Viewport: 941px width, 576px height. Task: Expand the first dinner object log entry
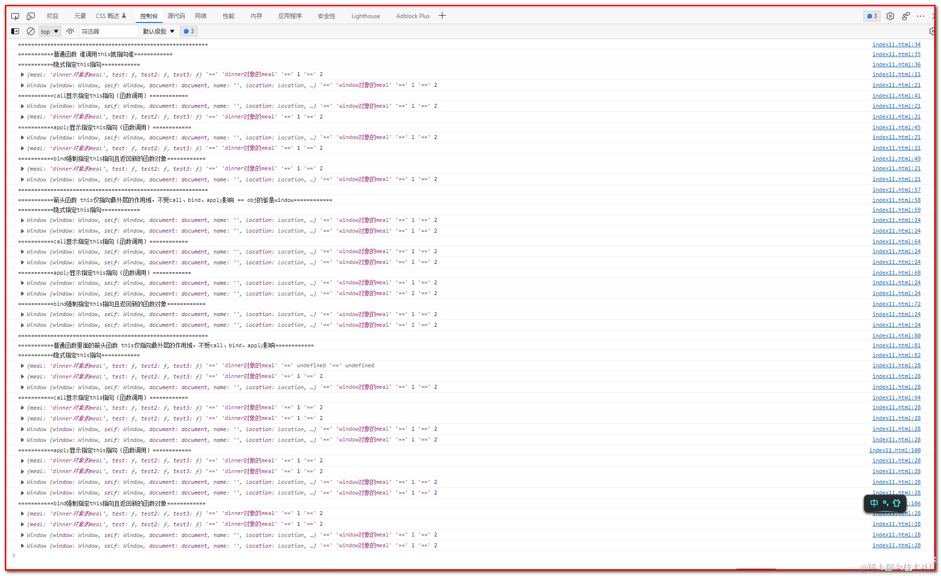pyautogui.click(x=22, y=75)
